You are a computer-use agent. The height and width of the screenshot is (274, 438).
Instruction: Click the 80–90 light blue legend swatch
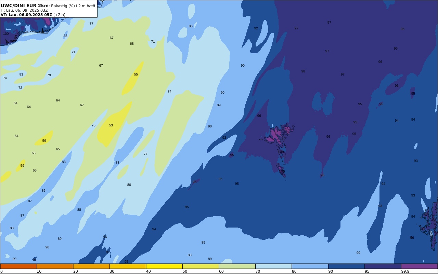coord(310,266)
